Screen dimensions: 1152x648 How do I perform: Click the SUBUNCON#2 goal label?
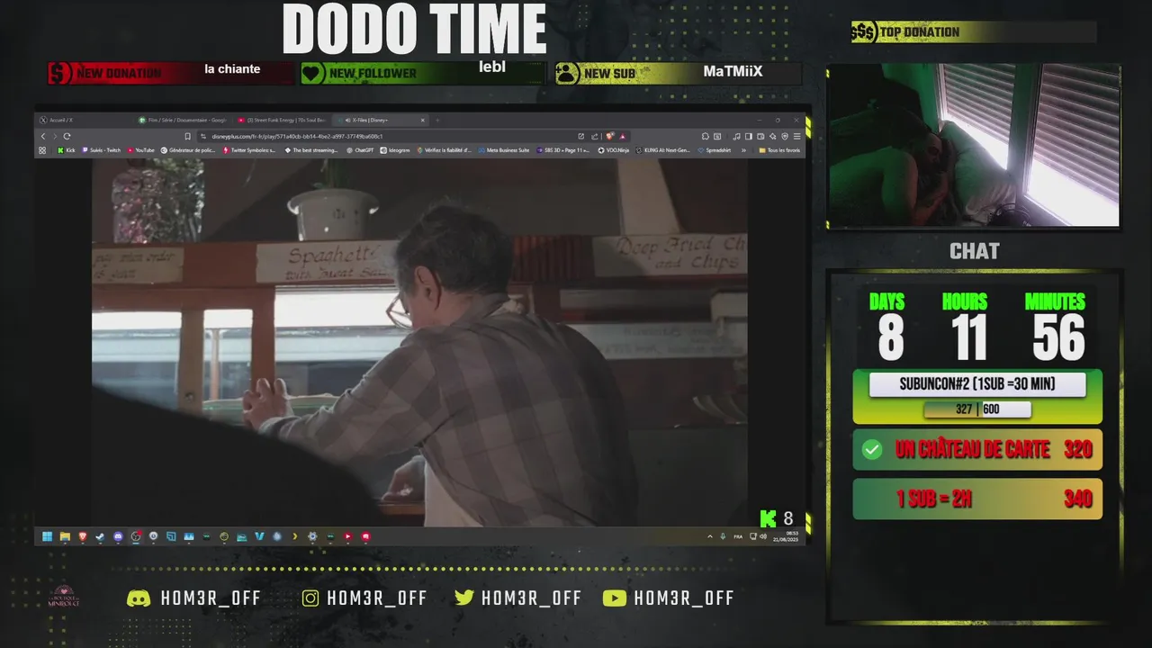[x=977, y=384]
